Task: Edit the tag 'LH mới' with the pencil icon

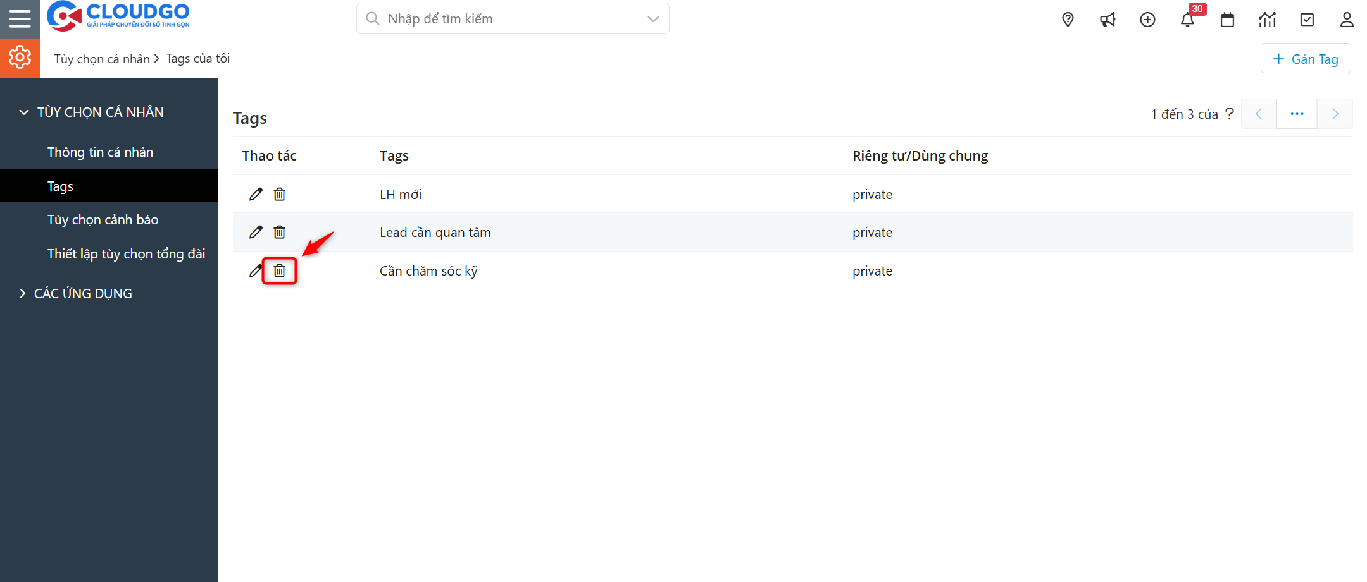Action: (x=255, y=194)
